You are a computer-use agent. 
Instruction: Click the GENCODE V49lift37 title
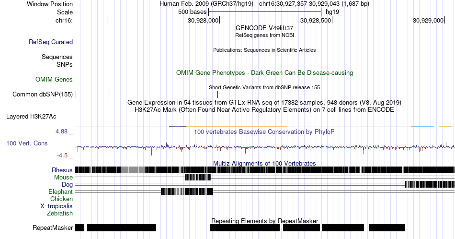[x=264, y=28]
